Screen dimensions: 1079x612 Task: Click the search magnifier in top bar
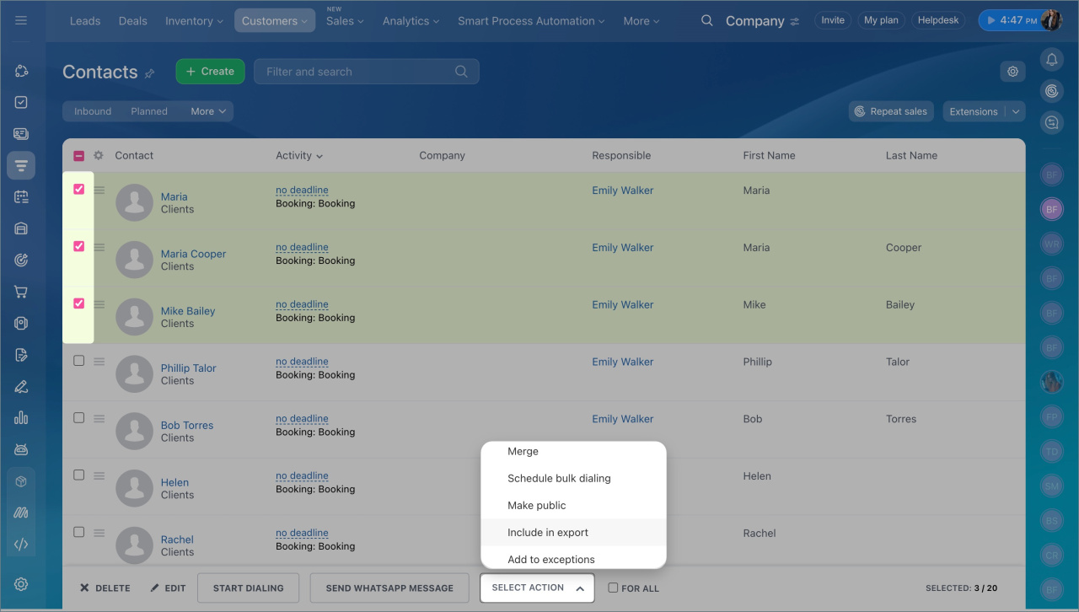pos(706,21)
